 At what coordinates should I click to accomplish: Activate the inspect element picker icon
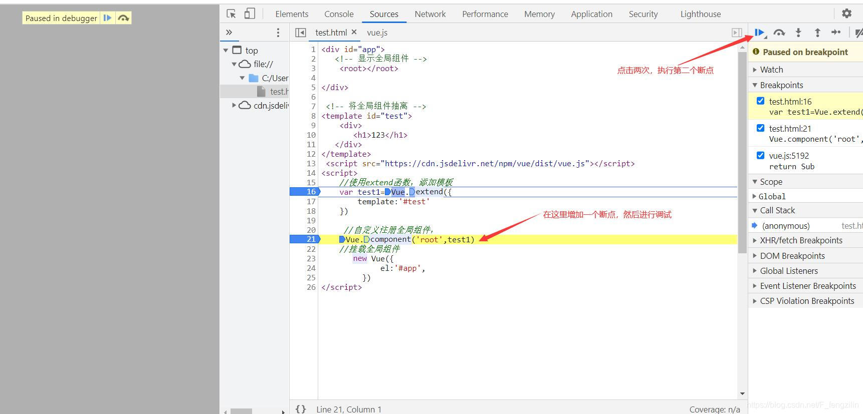[x=231, y=14]
